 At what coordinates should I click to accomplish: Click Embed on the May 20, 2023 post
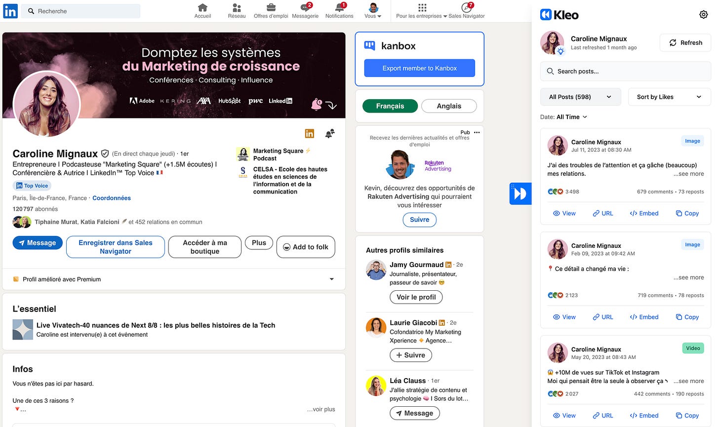[644, 416]
